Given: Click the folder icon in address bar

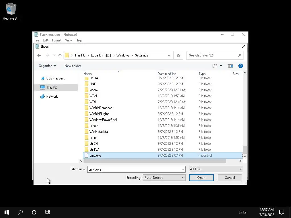Looking at the screenshot, I should 67,55.
